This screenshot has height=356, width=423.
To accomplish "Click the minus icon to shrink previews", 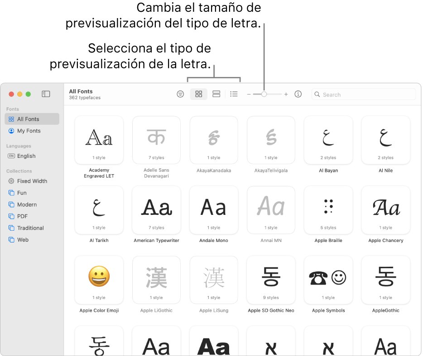I will click(x=249, y=95).
